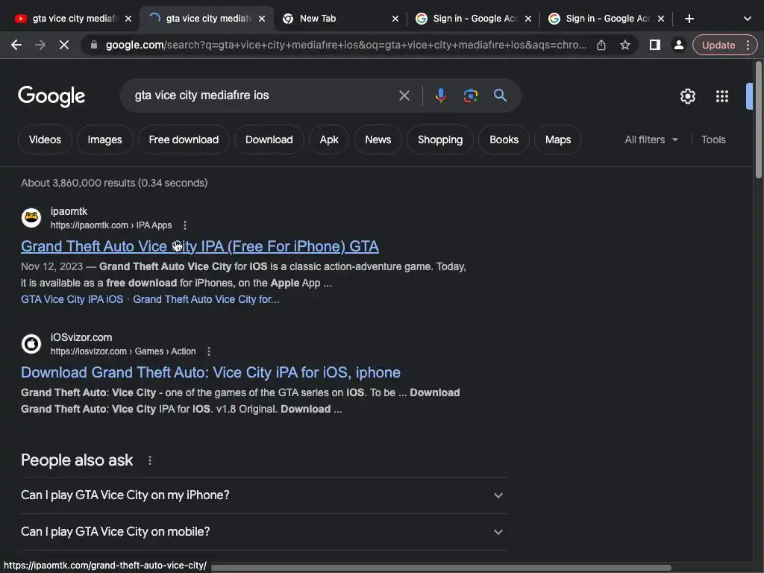Open more options for ipaomtk result
The width and height of the screenshot is (764, 573).
[185, 225]
